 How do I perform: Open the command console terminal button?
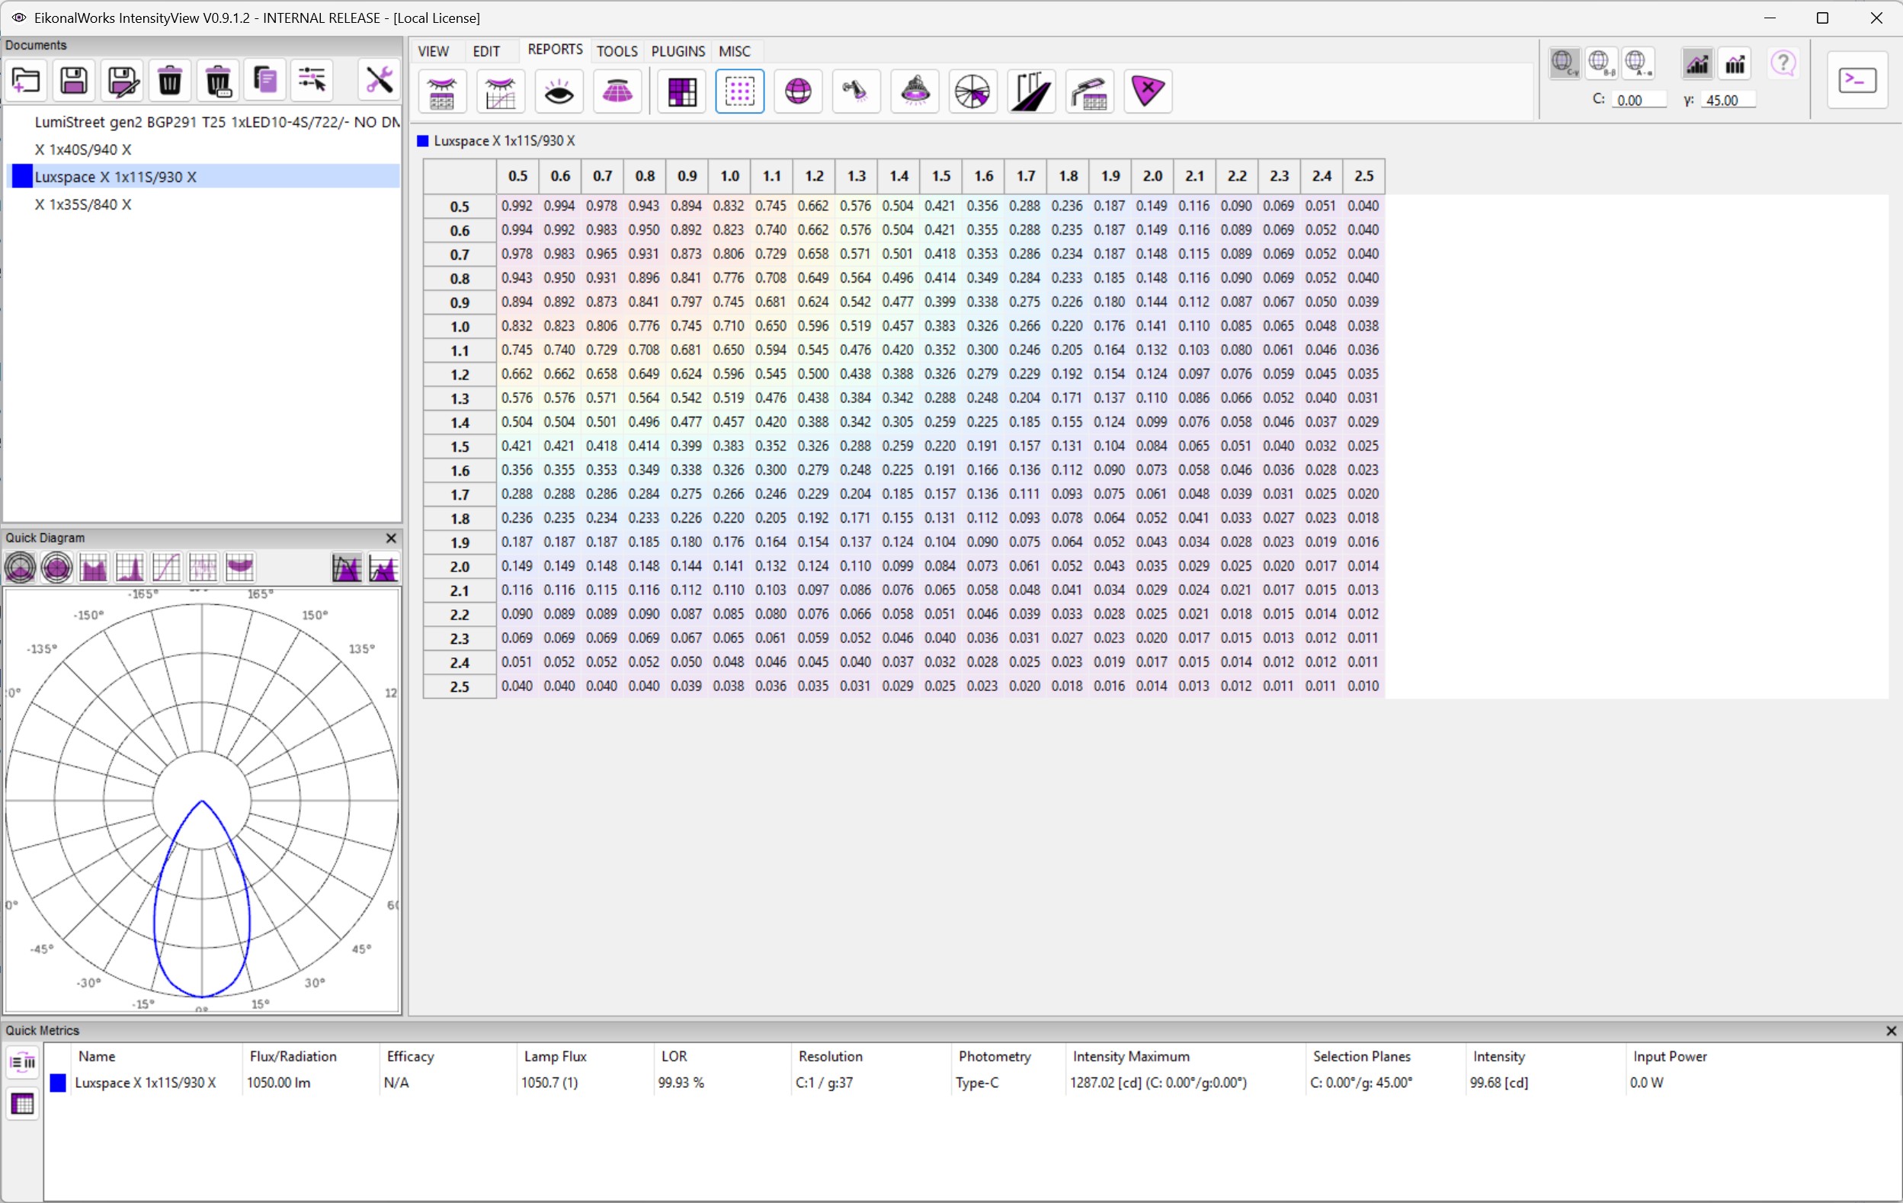[1857, 80]
